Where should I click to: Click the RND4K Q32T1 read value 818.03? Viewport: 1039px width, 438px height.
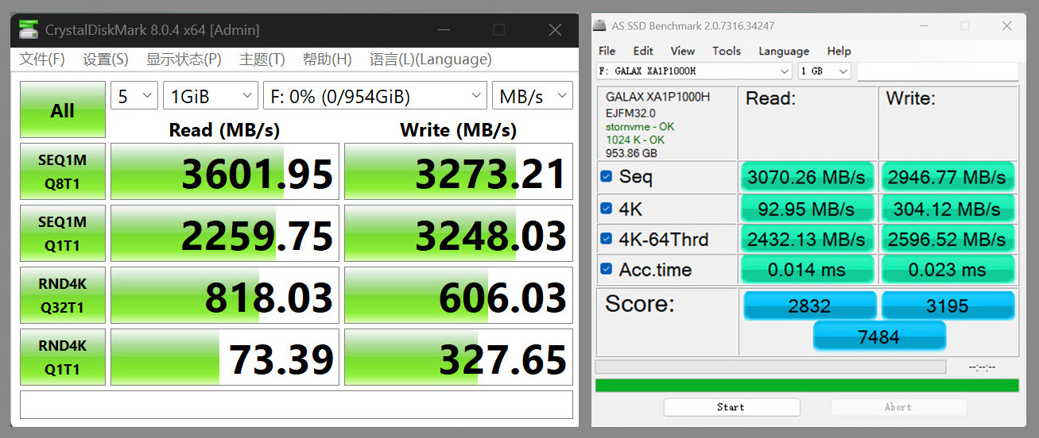pos(225,295)
